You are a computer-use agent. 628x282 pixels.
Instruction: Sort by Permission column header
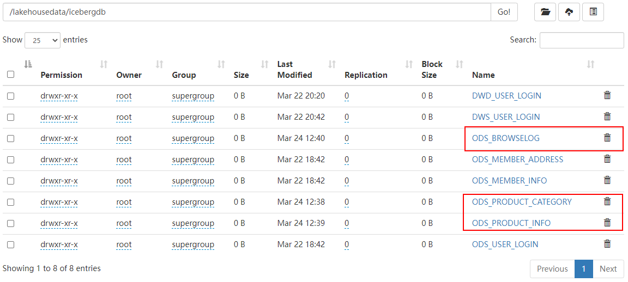pyautogui.click(x=62, y=75)
